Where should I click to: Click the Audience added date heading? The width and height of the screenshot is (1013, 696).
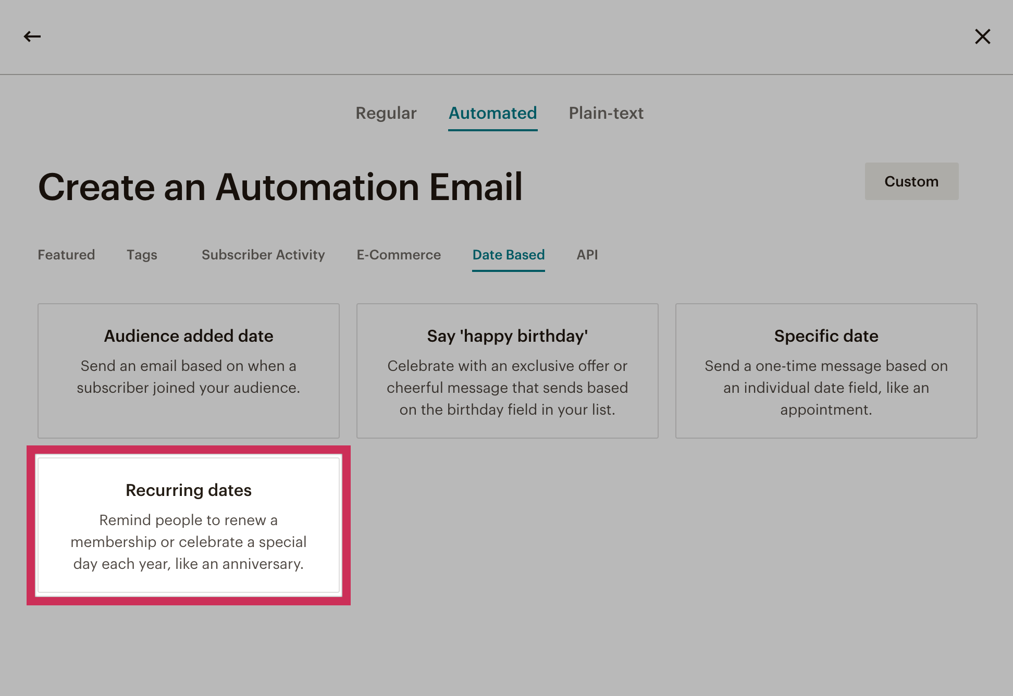point(189,336)
